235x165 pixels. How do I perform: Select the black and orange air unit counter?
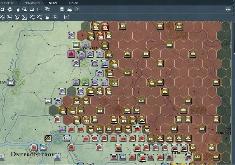[x=48, y=138]
